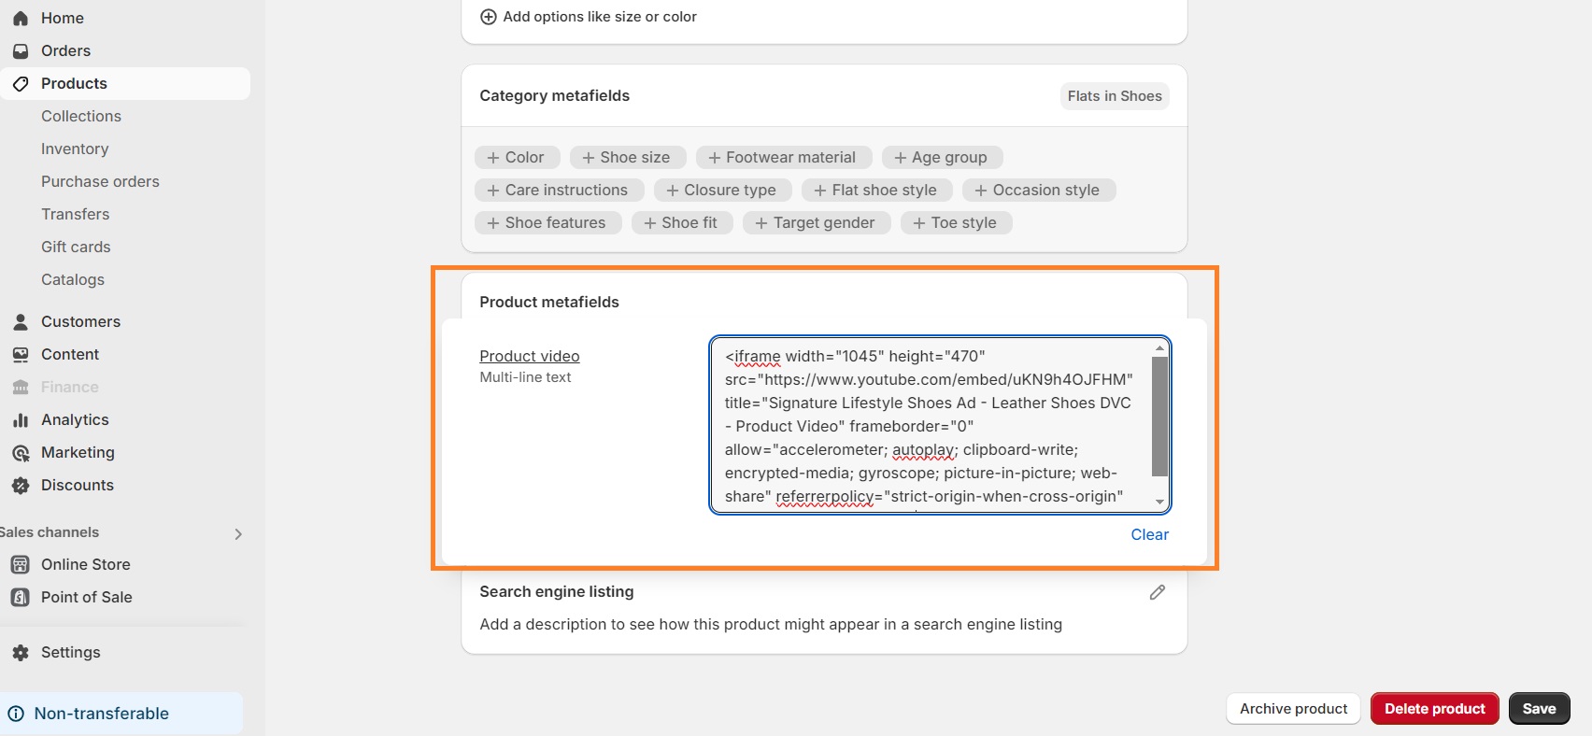Click the Orders inbox icon
This screenshot has width=1592, height=736.
21,50
